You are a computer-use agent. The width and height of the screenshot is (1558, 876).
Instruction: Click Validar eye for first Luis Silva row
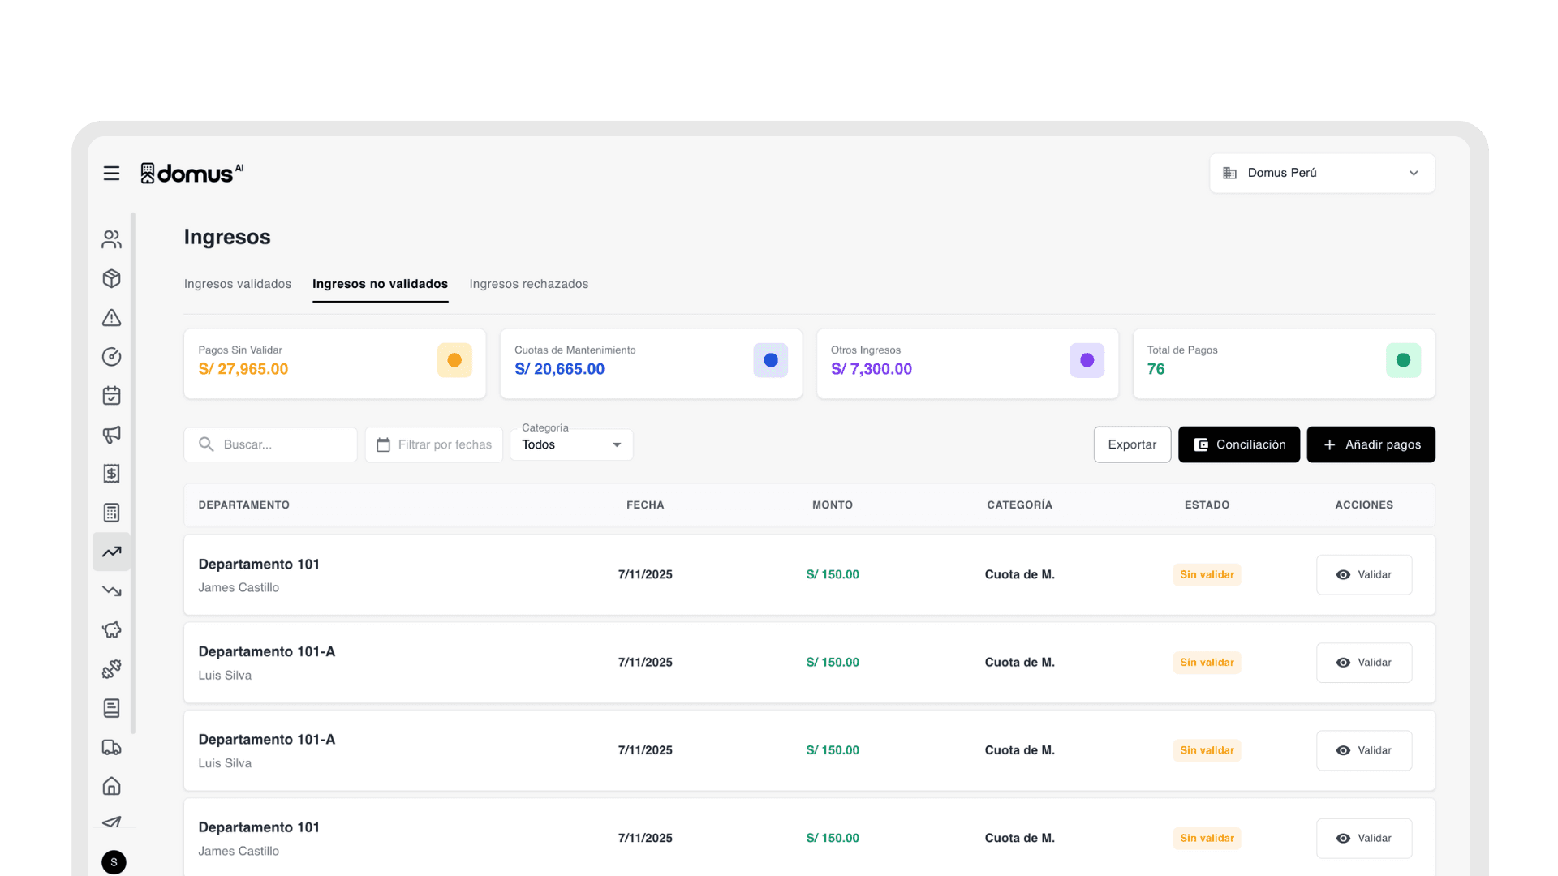(1363, 663)
